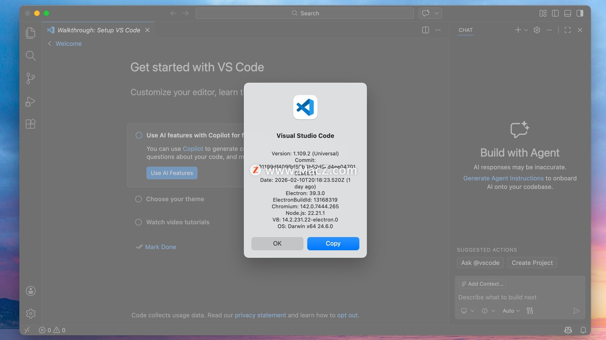The image size is (606, 340).
Task: Select the Choose your theme step
Action: pos(175,199)
